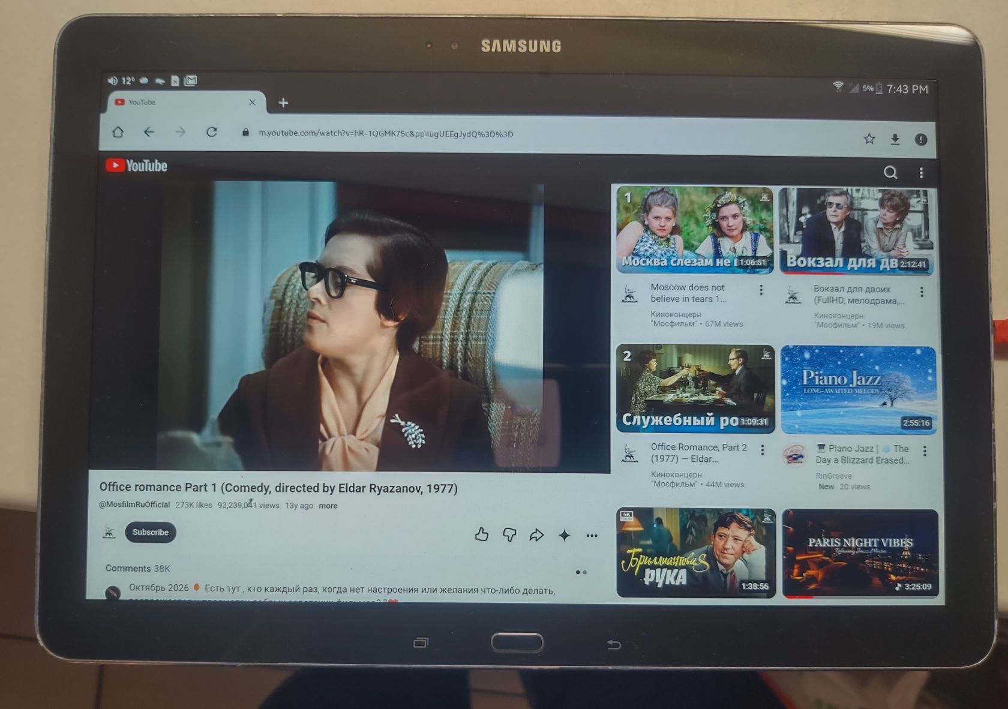
Task: Select the YouTube browser tab
Action: click(x=185, y=103)
